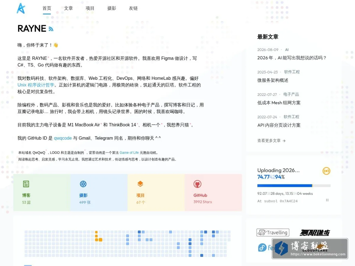
Task: Open the 友链 menu item
Action: 133,8
